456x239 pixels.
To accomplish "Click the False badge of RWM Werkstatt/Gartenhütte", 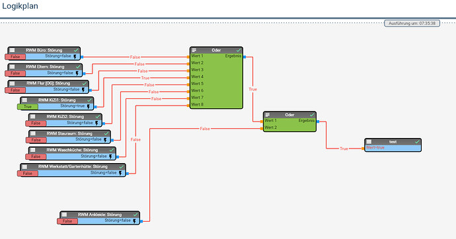I will (x=28, y=174).
